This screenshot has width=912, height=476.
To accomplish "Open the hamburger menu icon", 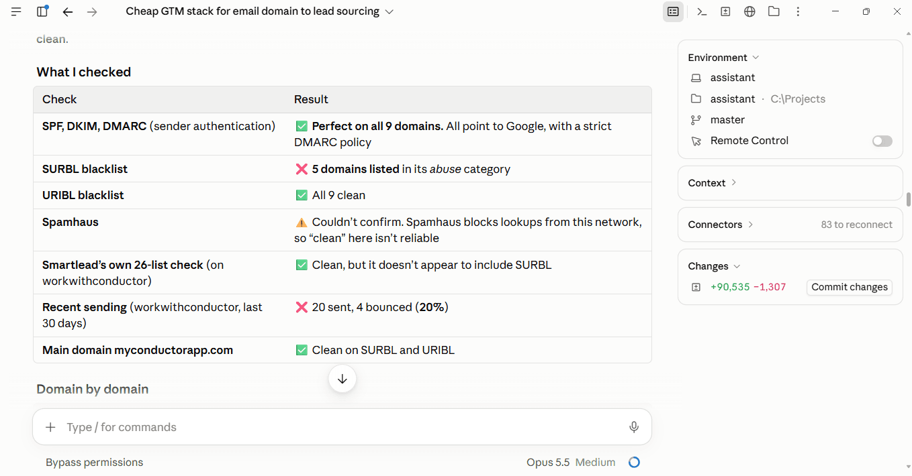I will (x=16, y=11).
